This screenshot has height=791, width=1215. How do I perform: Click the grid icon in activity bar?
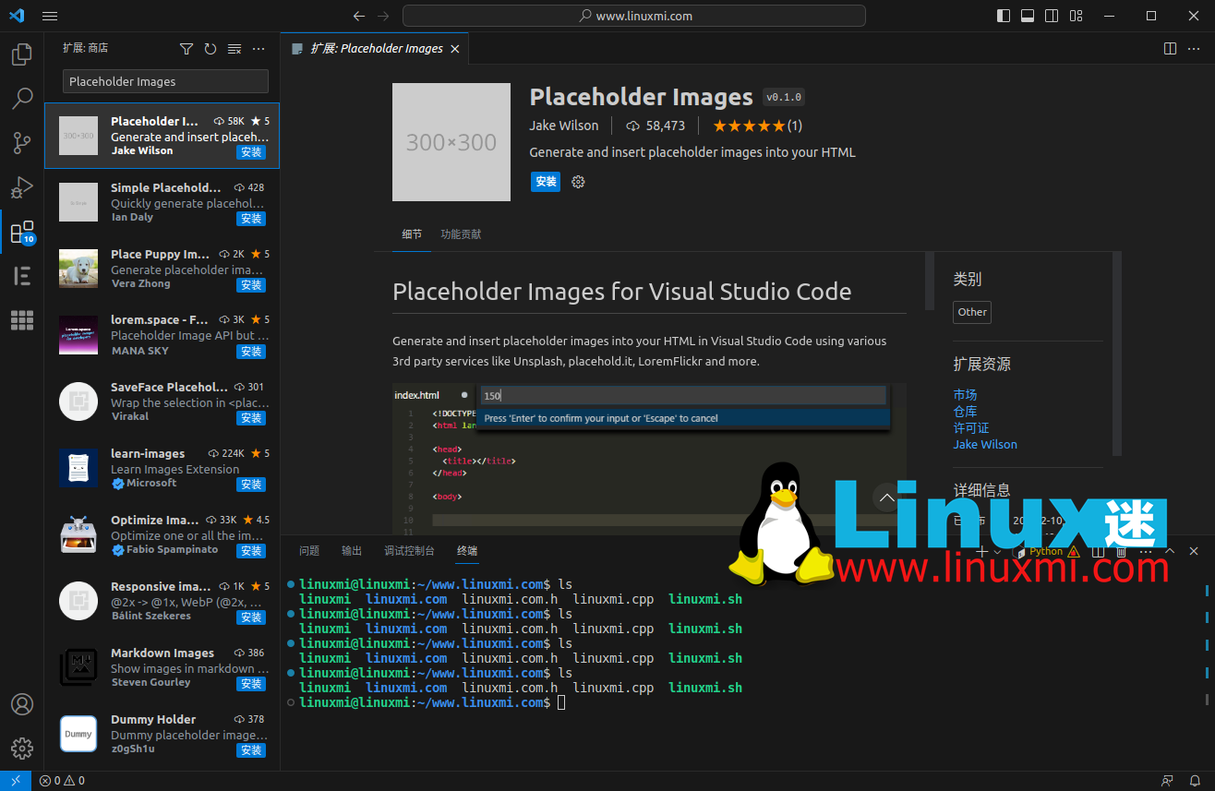click(21, 320)
